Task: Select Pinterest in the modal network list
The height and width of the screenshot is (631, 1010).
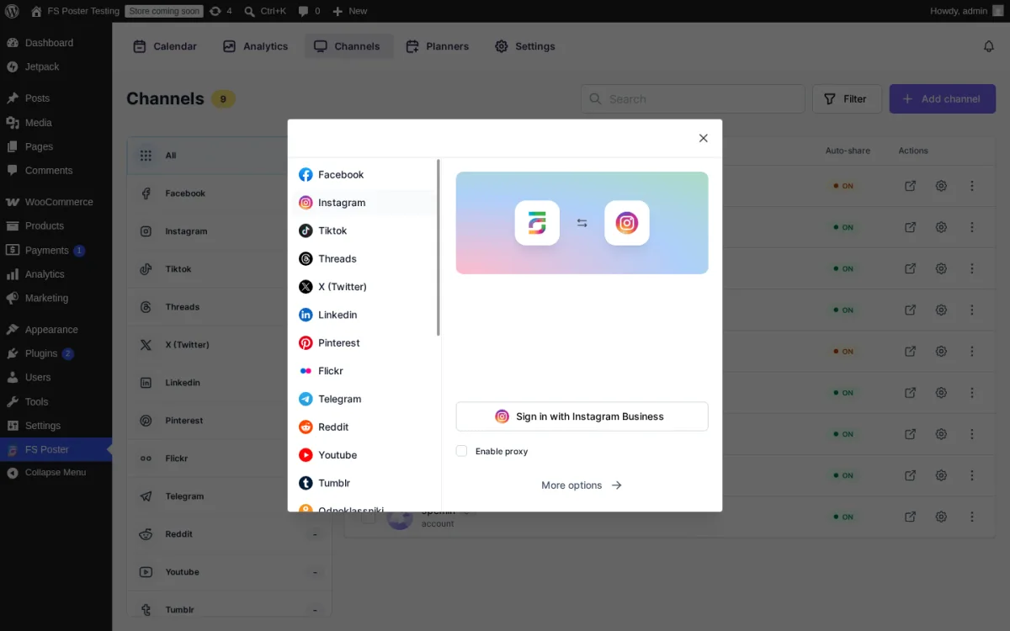Action: [x=363, y=343]
